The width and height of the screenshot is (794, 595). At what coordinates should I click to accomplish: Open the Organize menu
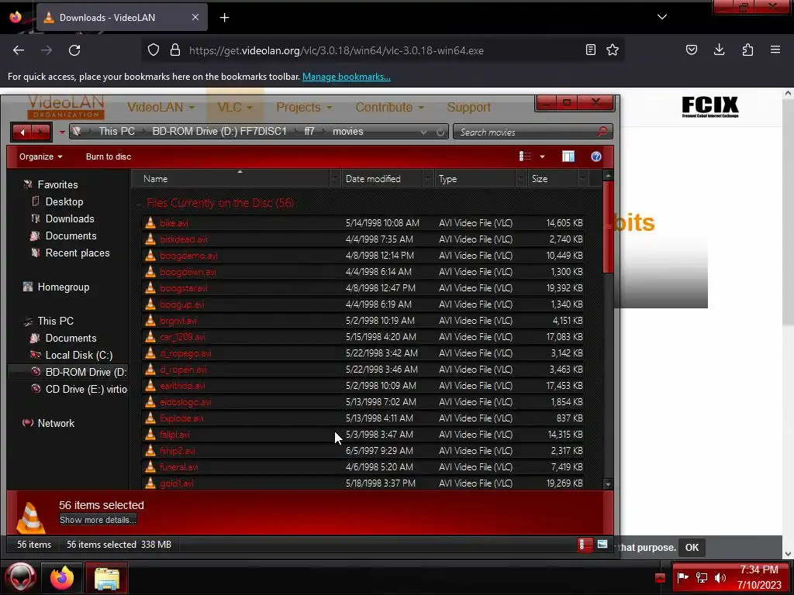[x=40, y=156]
